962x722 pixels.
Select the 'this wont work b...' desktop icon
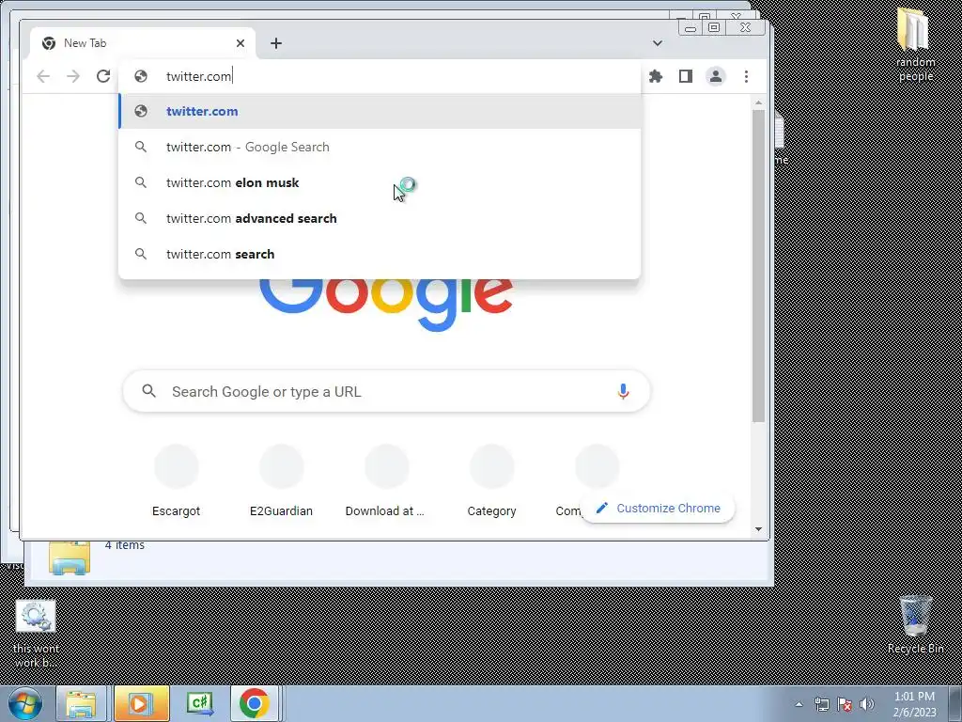click(36, 634)
